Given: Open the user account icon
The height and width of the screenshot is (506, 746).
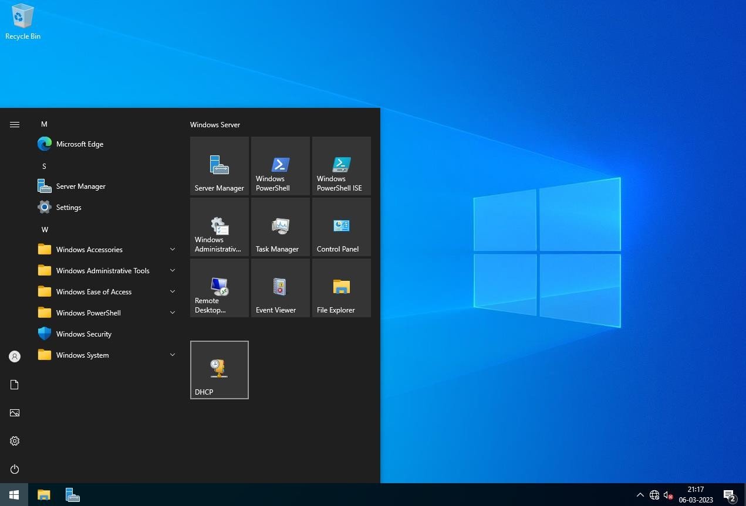Looking at the screenshot, I should (x=15, y=356).
